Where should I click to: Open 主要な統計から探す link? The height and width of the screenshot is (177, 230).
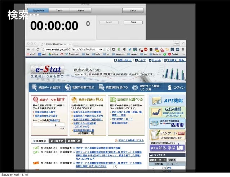coord(45,112)
